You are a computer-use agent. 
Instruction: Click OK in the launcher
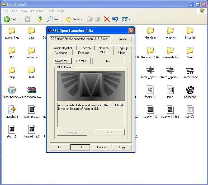[80, 147]
